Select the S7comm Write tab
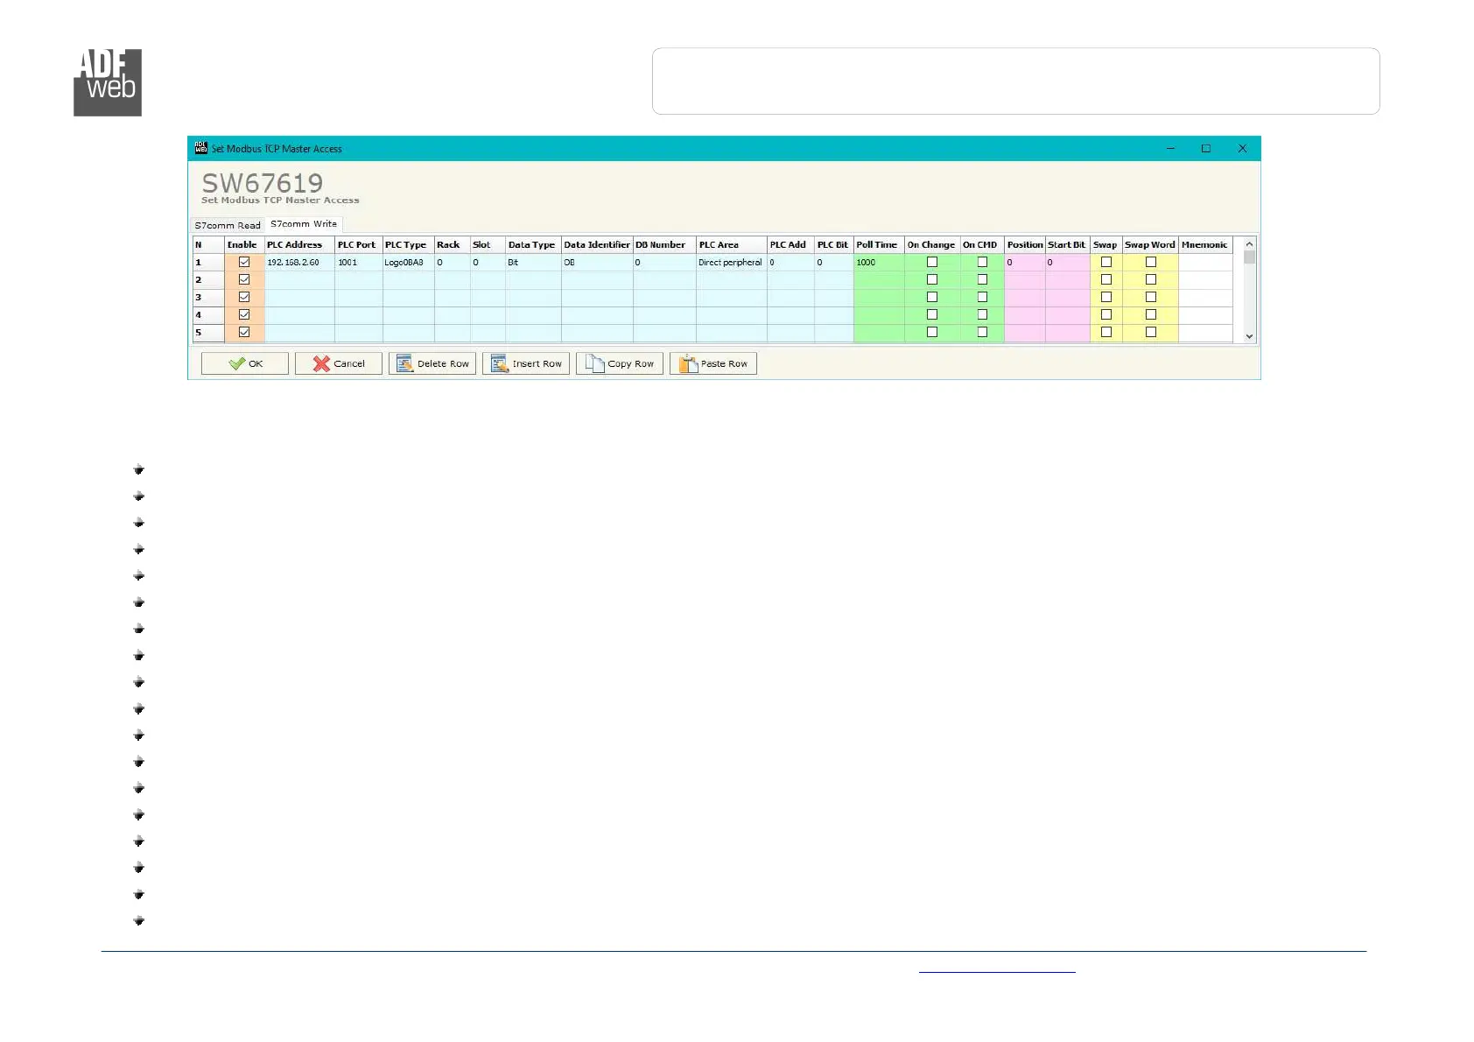Viewport: 1474px width, 1042px height. click(304, 224)
